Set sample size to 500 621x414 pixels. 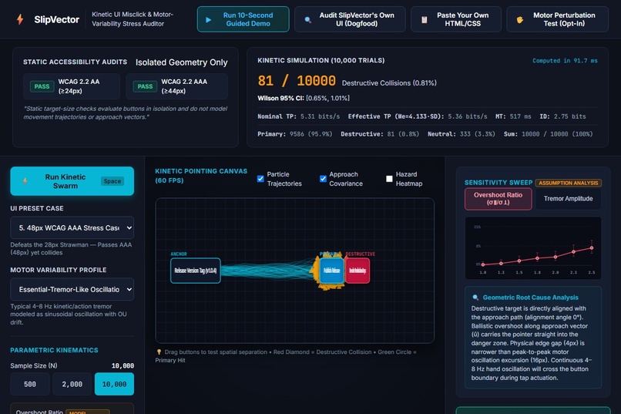(30, 384)
